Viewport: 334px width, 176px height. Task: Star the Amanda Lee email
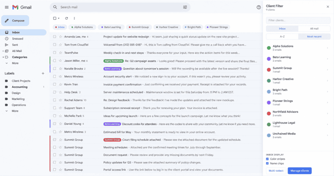[x=60, y=37]
